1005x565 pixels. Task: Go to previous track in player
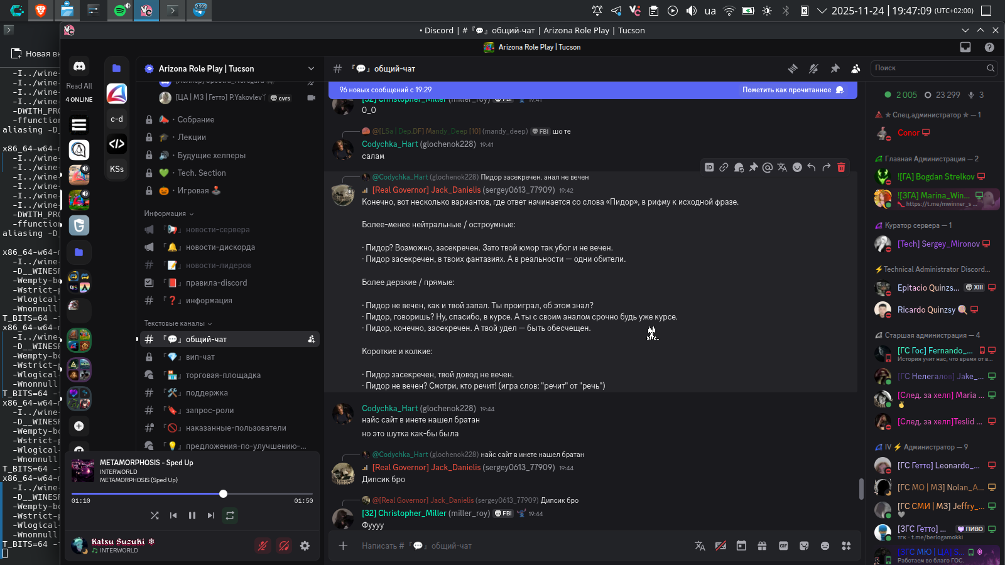pyautogui.click(x=173, y=515)
